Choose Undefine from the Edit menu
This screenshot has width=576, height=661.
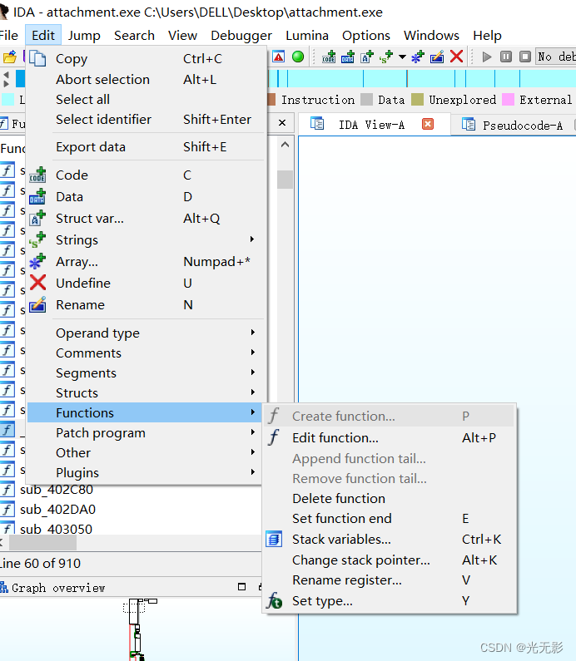coord(145,283)
